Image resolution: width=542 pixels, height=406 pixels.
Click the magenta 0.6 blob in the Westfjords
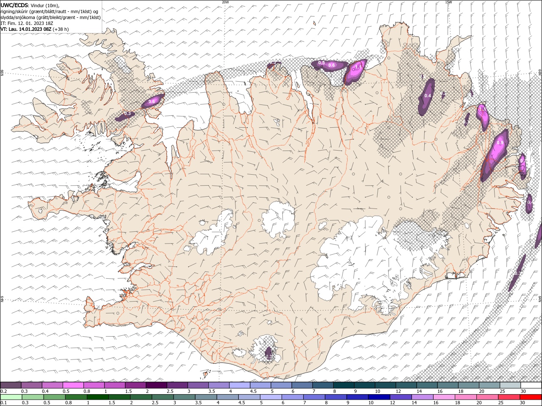pyautogui.click(x=152, y=101)
